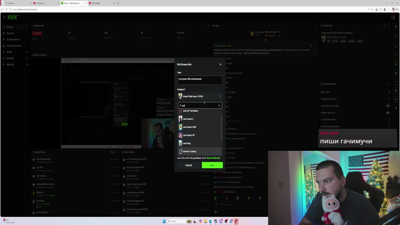Close the Edit Stream Info dialog
400x225 pixels.
[x=220, y=64]
